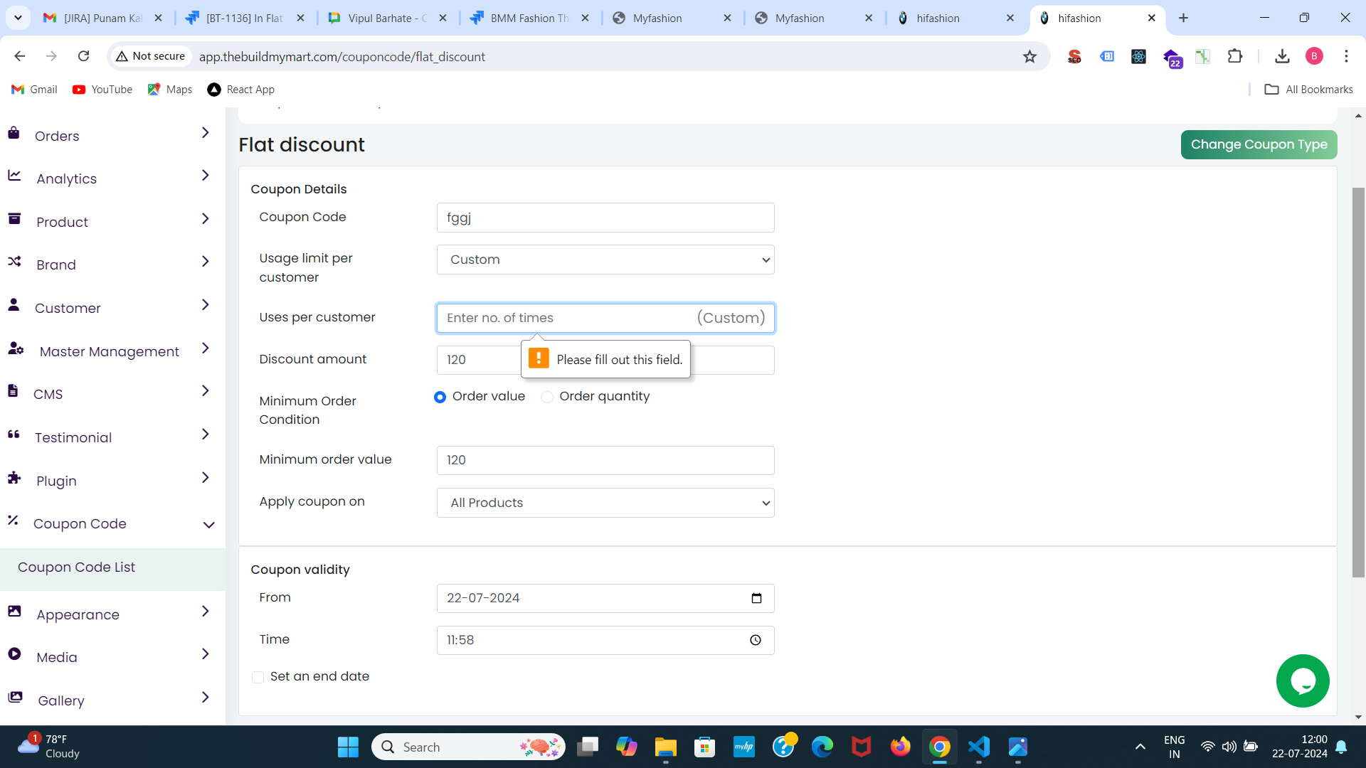
Task: Collapse the Coupon Code submenu chevron
Action: pos(208,525)
